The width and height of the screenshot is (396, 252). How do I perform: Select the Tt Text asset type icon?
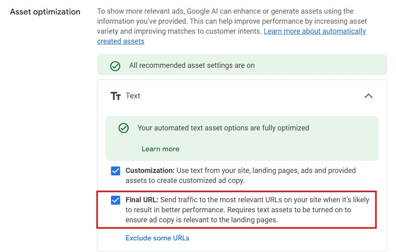(x=116, y=96)
